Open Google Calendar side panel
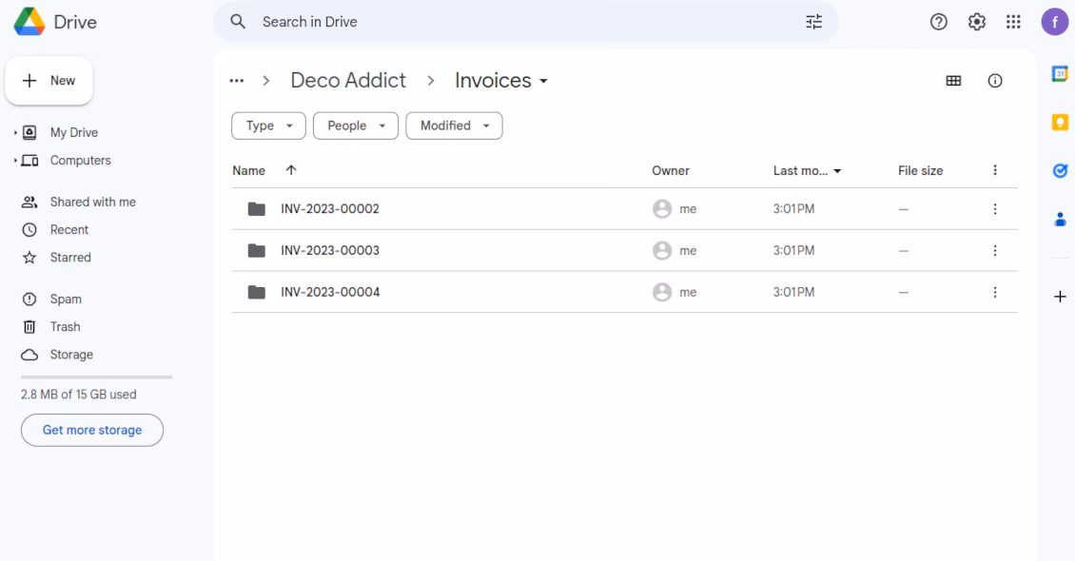Viewport: 1075px width, 561px height. 1060,73
